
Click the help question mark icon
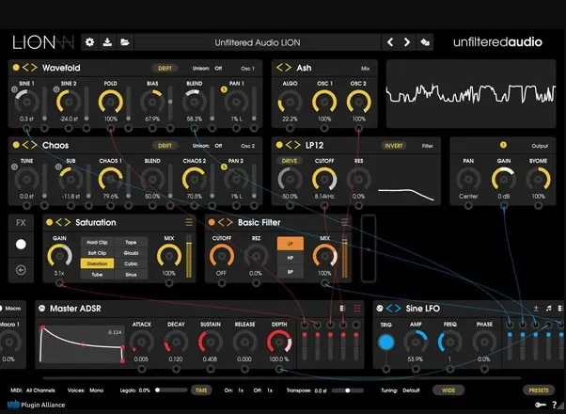pos(555,405)
